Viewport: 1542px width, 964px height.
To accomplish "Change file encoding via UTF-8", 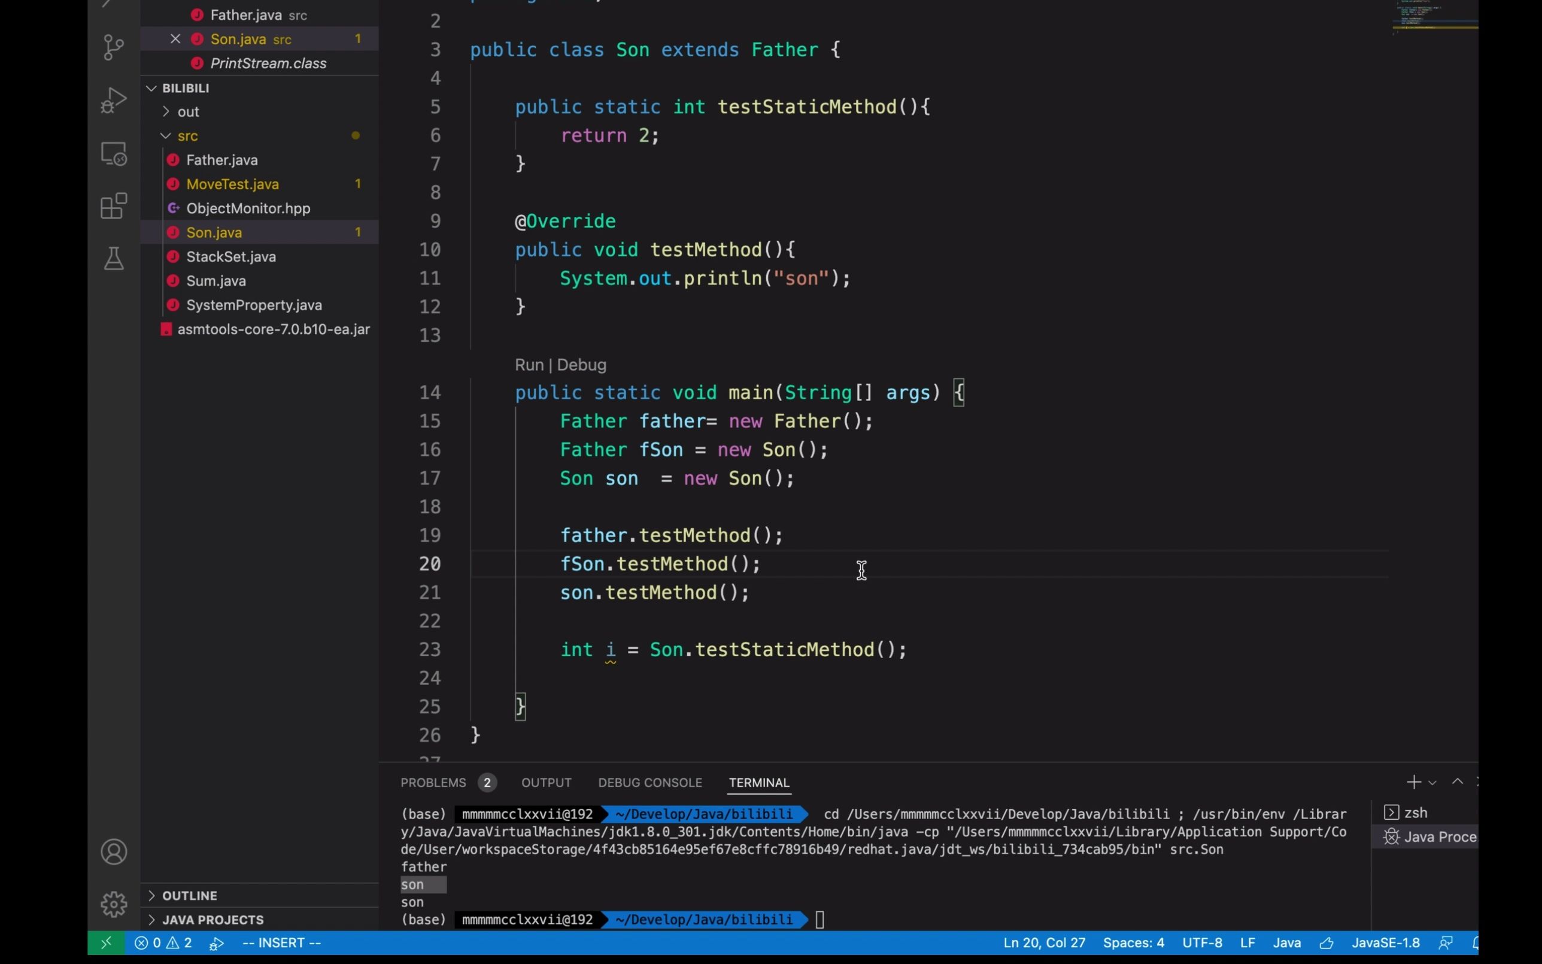I will click(x=1202, y=942).
